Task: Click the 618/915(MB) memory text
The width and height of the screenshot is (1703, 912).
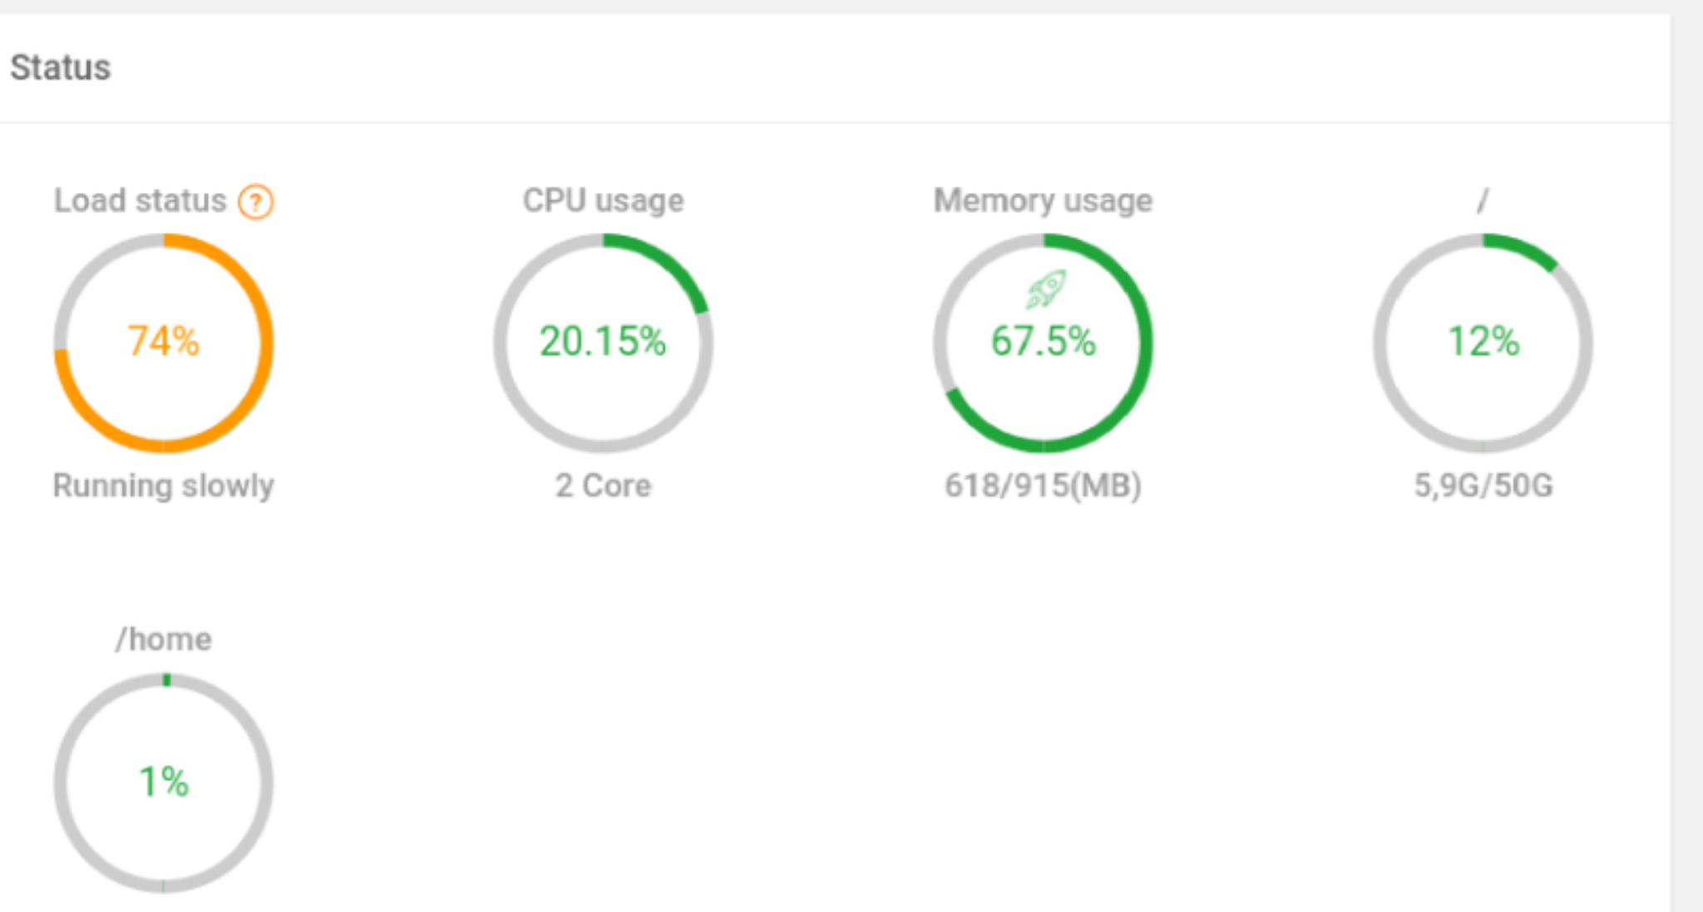Action: click(x=1043, y=486)
